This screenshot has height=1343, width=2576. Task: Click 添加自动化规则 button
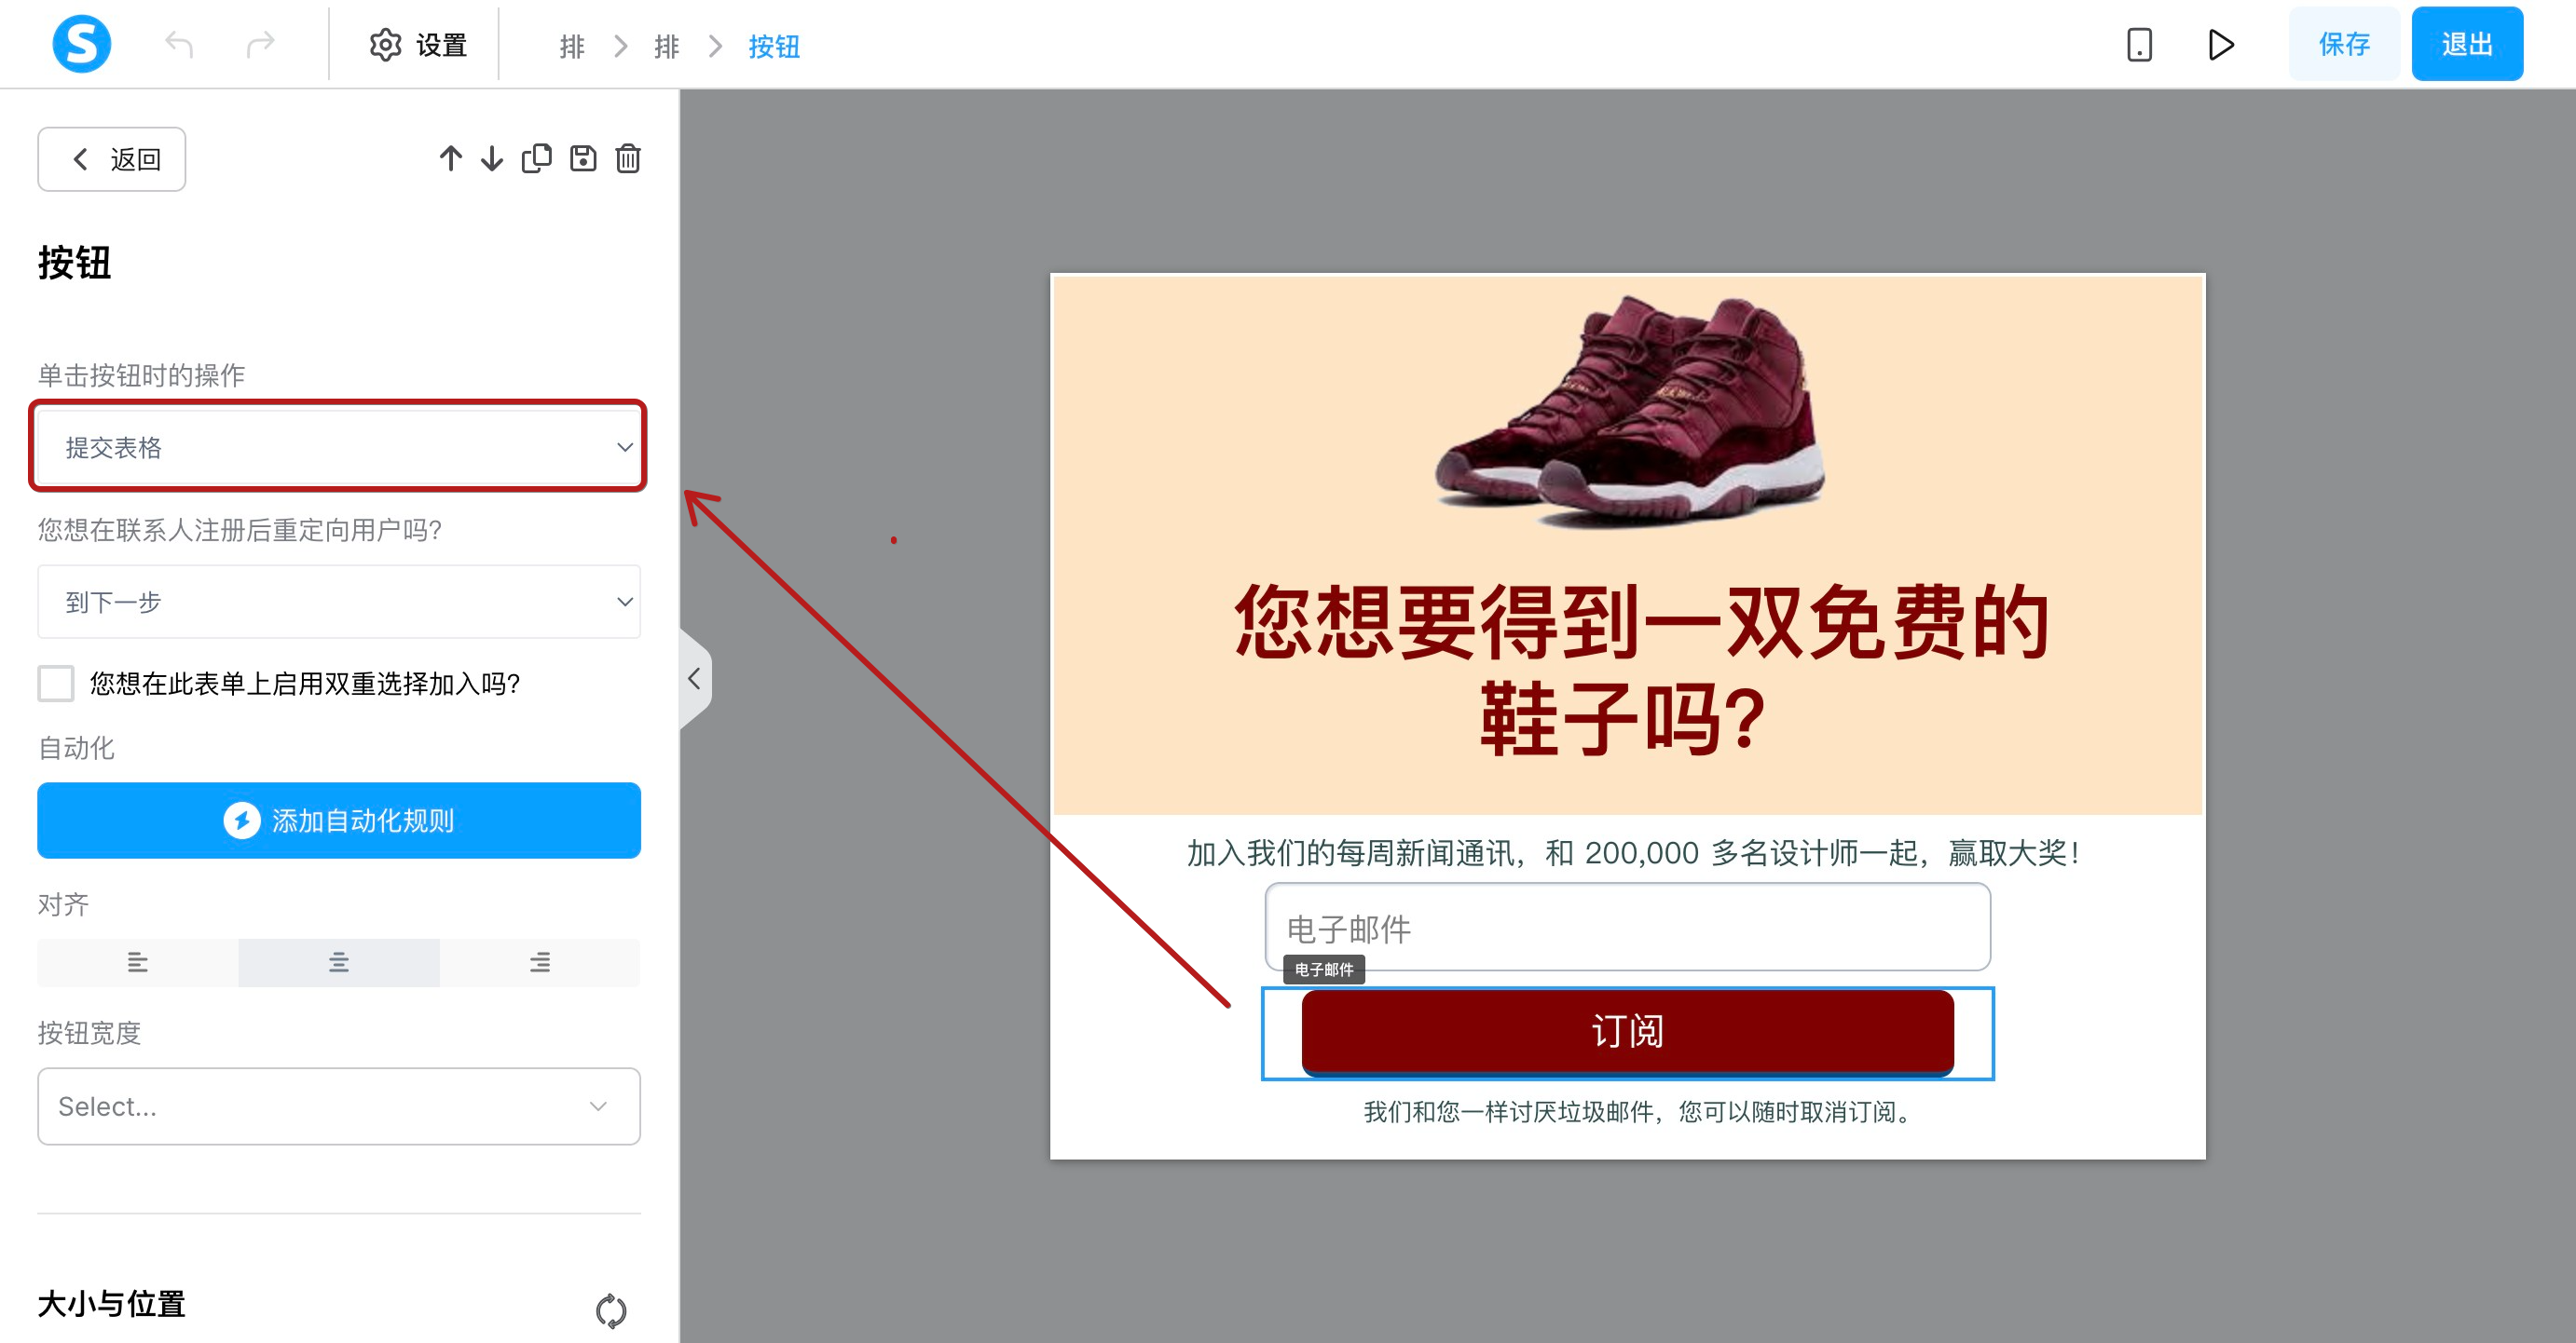tap(339, 821)
